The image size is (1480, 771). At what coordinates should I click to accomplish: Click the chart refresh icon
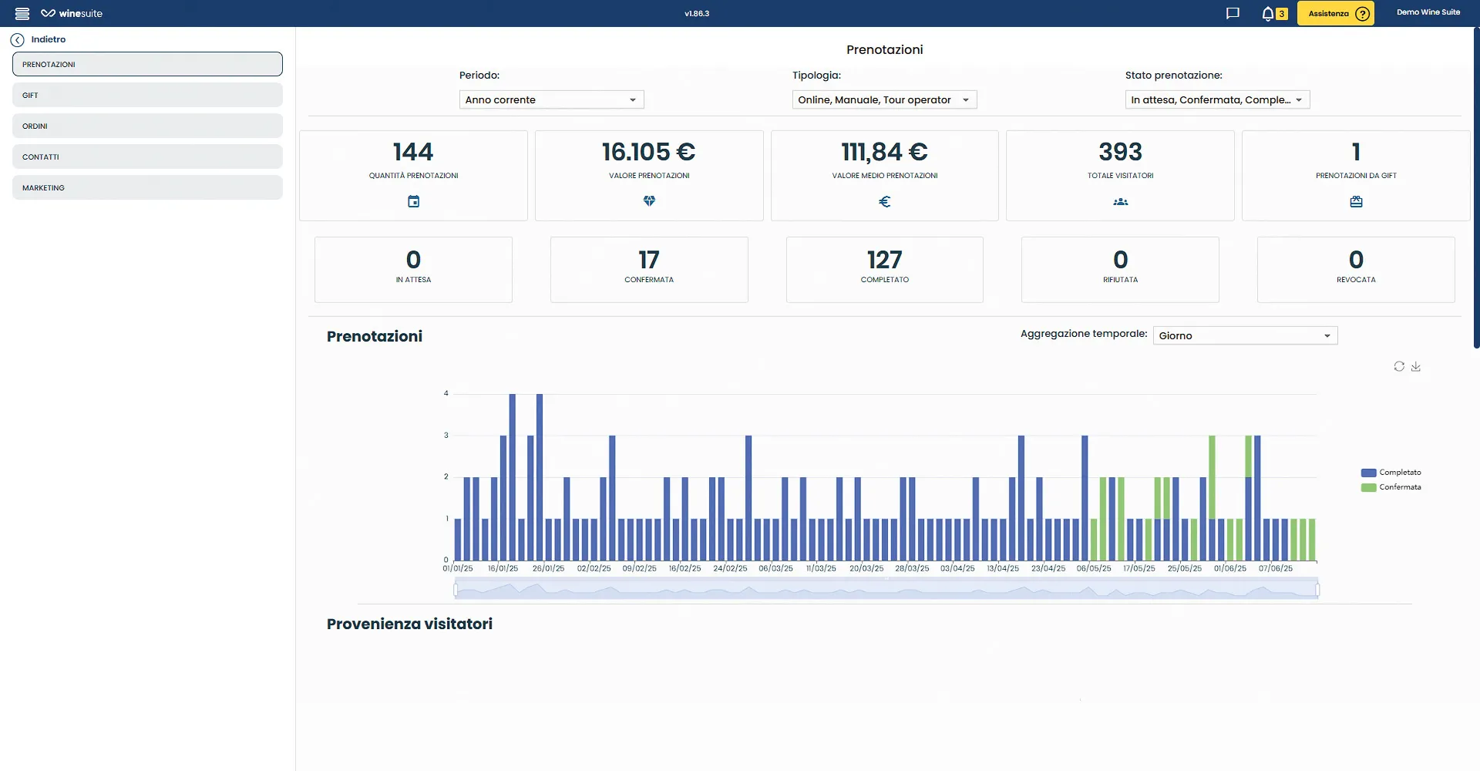[x=1398, y=367]
